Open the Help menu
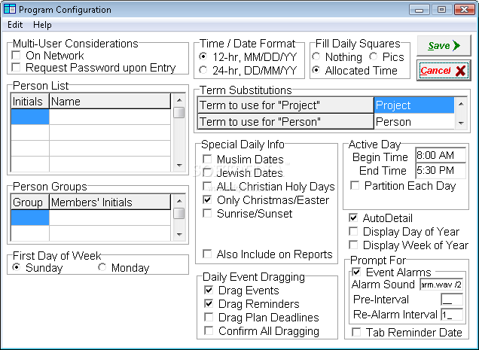Viewport: 479px width, 350px height. [x=42, y=25]
